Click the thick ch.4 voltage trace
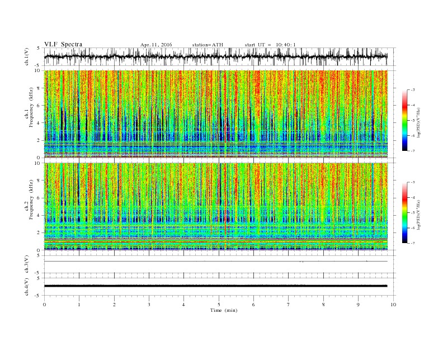This screenshot has width=443, height=342. tap(215, 286)
